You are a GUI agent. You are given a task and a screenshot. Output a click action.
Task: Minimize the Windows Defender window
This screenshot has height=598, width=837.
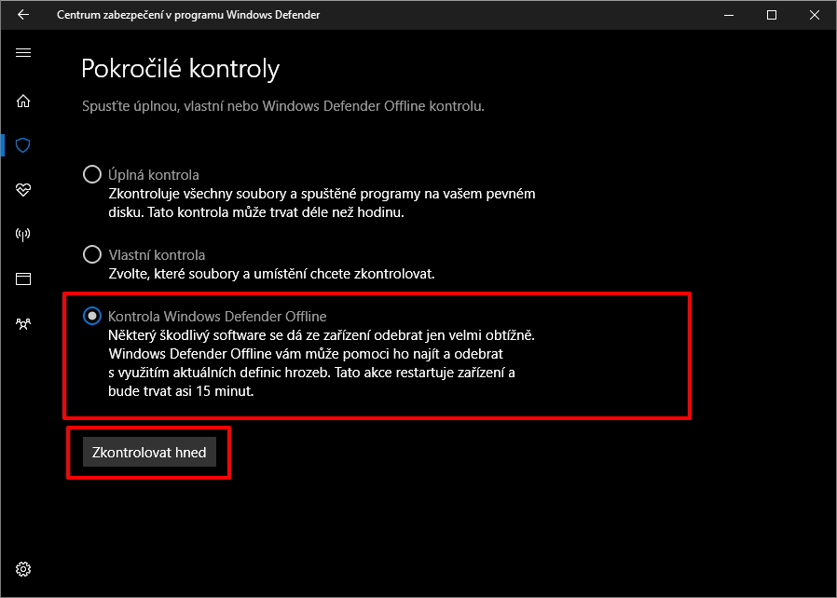tap(730, 15)
